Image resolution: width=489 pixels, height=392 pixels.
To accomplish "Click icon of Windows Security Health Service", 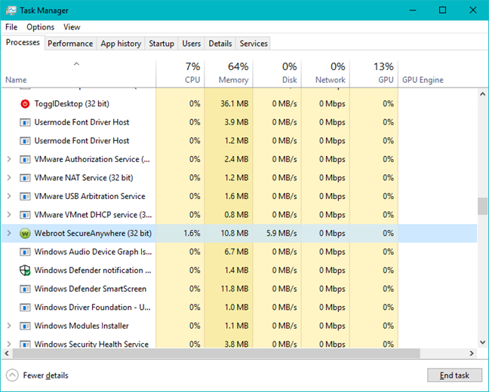I will pos(25,344).
